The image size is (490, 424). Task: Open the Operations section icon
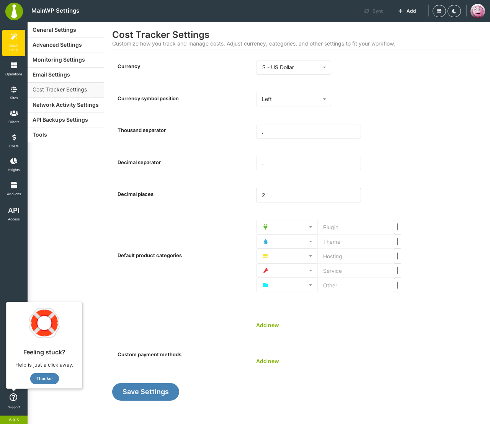point(14,65)
